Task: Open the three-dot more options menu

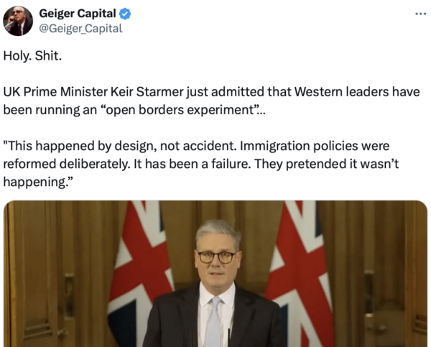Action: point(420,14)
